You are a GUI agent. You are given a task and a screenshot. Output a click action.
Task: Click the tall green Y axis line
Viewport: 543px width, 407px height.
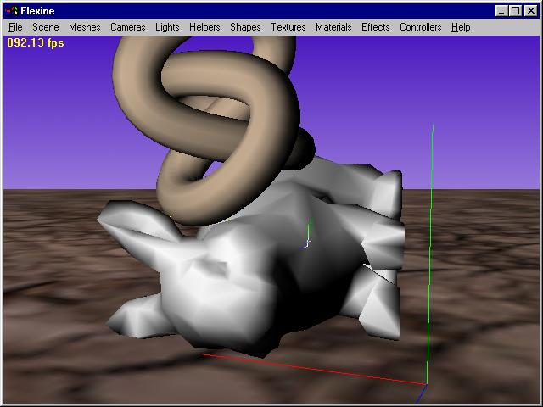[430, 253]
